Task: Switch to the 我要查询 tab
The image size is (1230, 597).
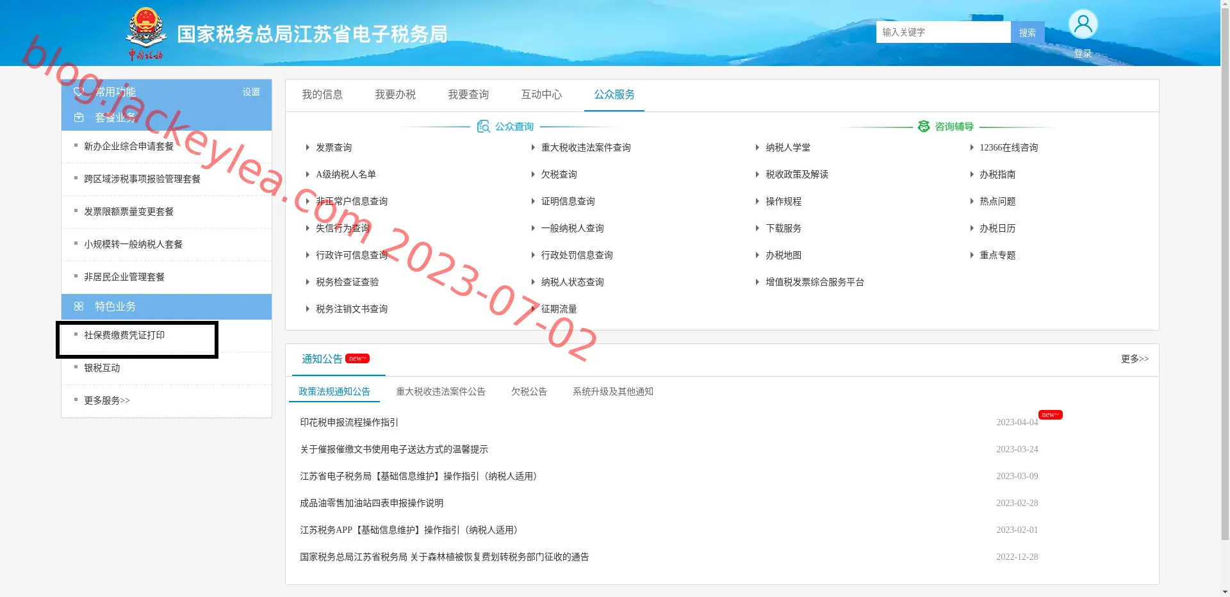Action: [468, 95]
